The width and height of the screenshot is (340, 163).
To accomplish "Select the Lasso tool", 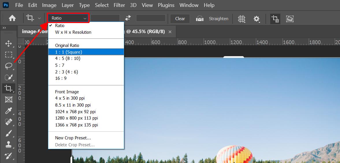I will tap(8, 66).
